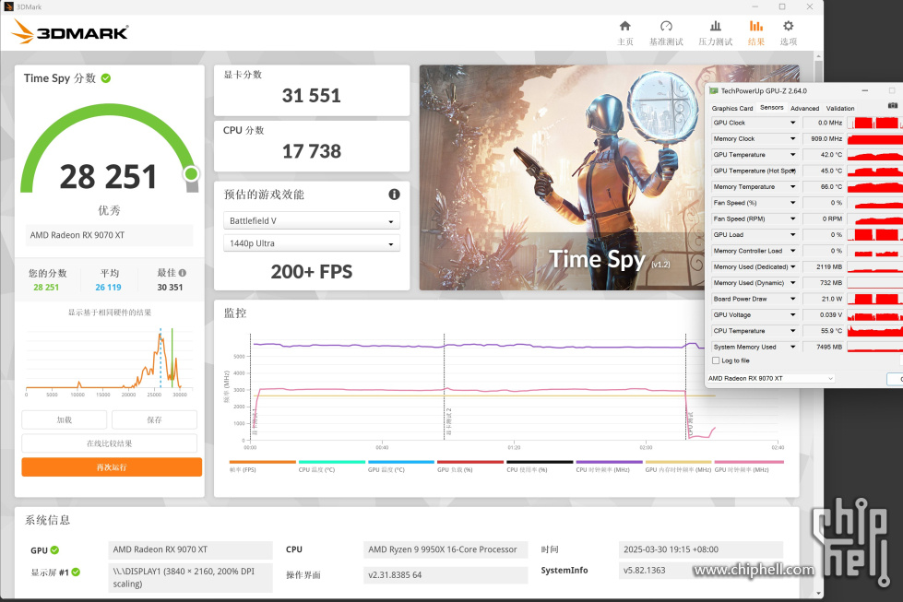Click the 加载 load button
The image size is (903, 602).
(x=65, y=420)
